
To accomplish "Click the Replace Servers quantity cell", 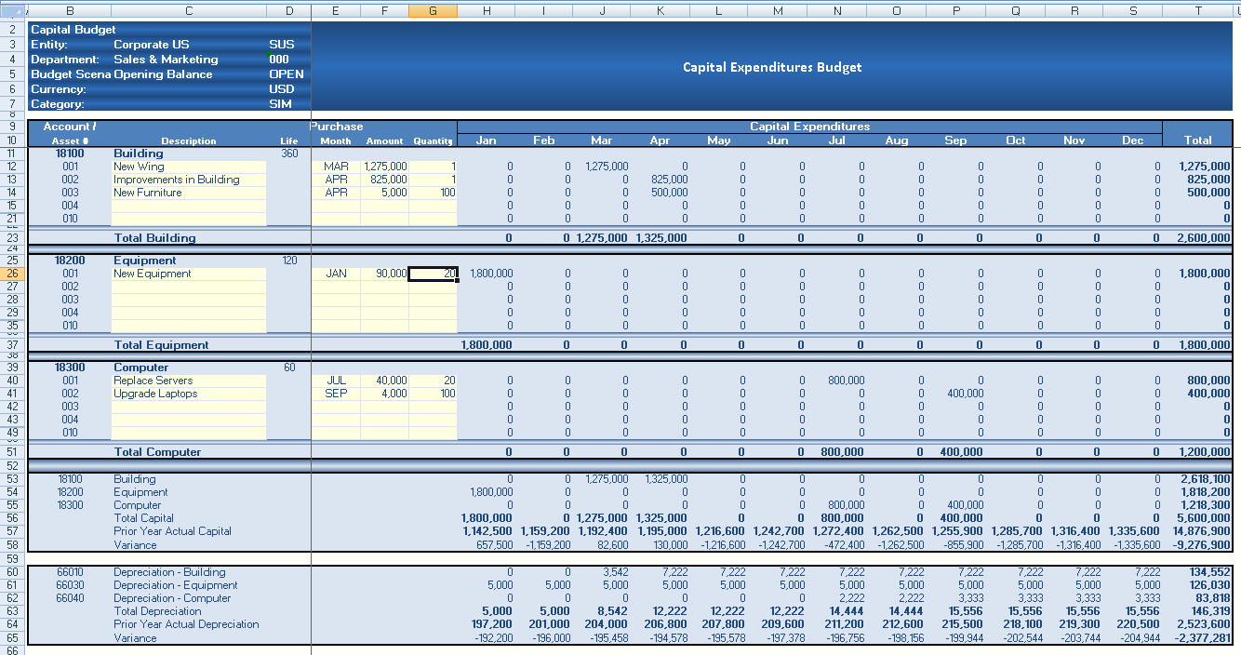I will tap(433, 381).
